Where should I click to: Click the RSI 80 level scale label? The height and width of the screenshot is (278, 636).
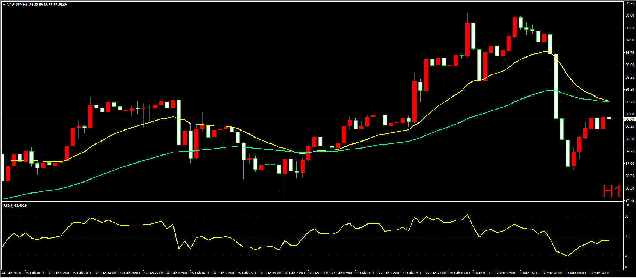[x=626, y=216]
